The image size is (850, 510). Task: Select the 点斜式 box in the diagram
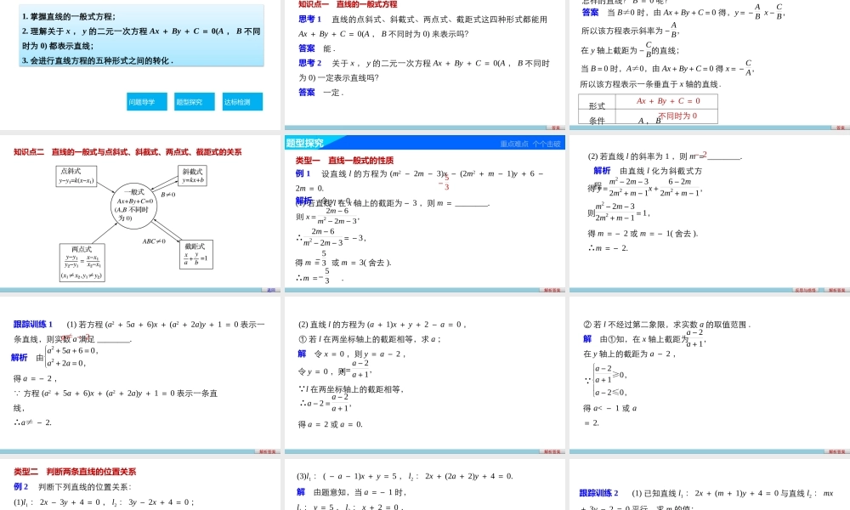tap(76, 176)
